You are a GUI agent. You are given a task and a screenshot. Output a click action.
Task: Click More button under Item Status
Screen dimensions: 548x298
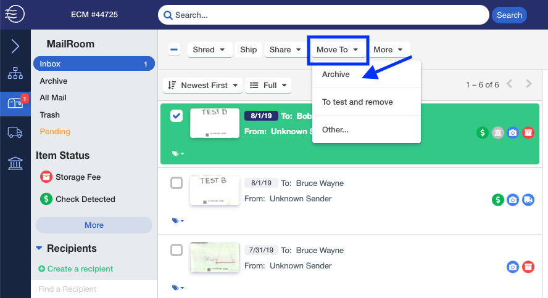tap(94, 225)
